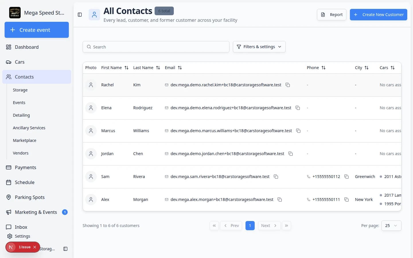
Task: Click Sam Rivera's city Greenwich
Action: pos(365,177)
